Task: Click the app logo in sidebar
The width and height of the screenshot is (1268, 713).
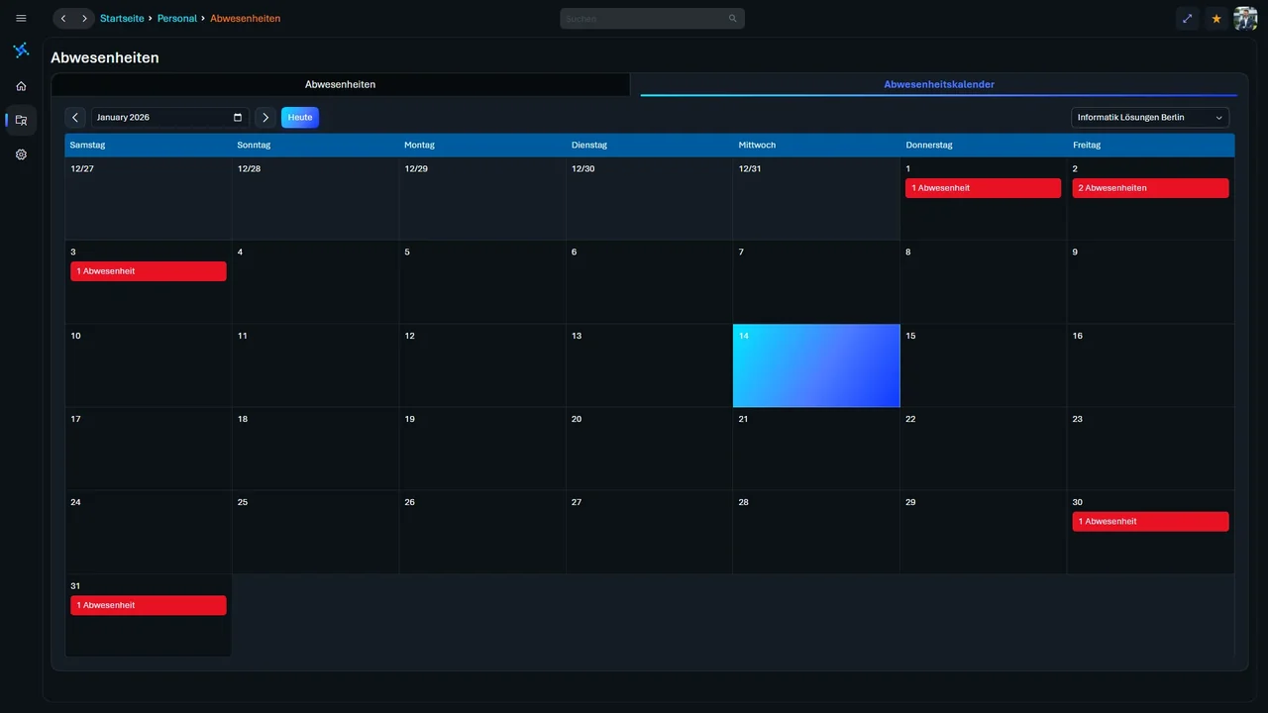Action: click(21, 51)
